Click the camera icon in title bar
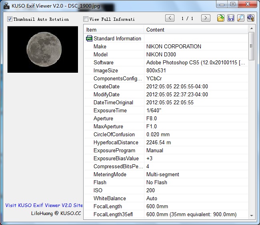 click(x=6, y=5)
